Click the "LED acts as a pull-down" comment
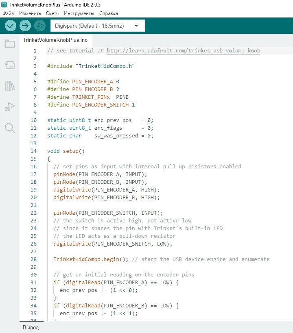 [115, 236]
